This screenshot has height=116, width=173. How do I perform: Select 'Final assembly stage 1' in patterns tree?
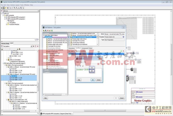click(x=54, y=62)
